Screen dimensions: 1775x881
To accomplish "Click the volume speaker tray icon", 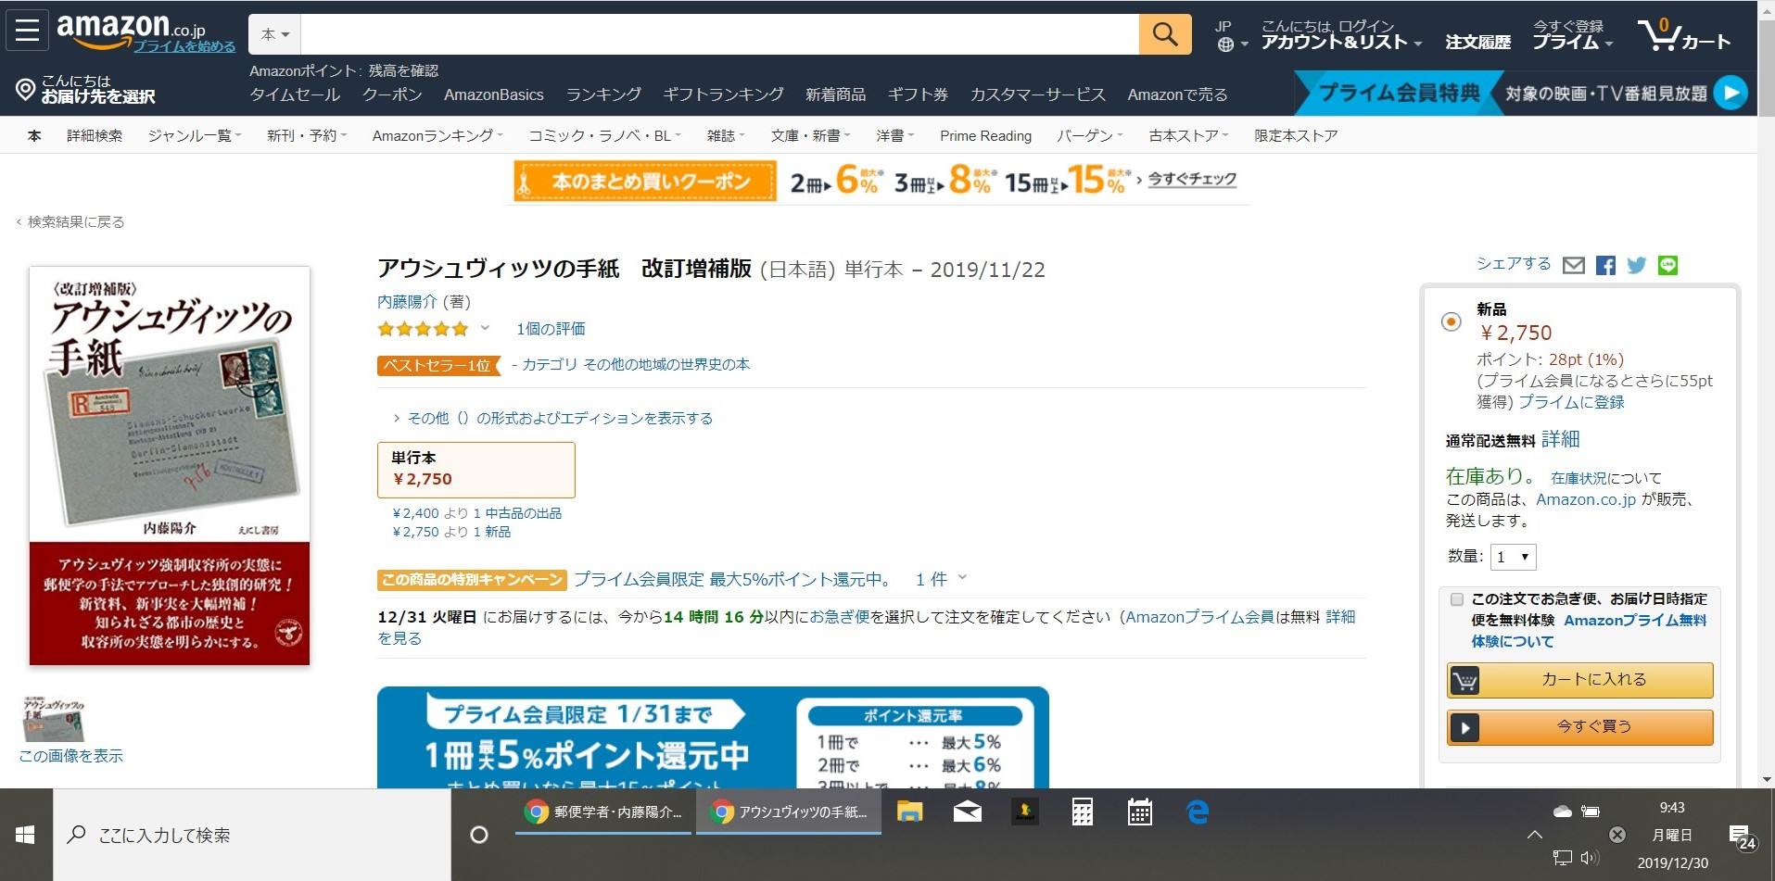I will click(x=1590, y=858).
